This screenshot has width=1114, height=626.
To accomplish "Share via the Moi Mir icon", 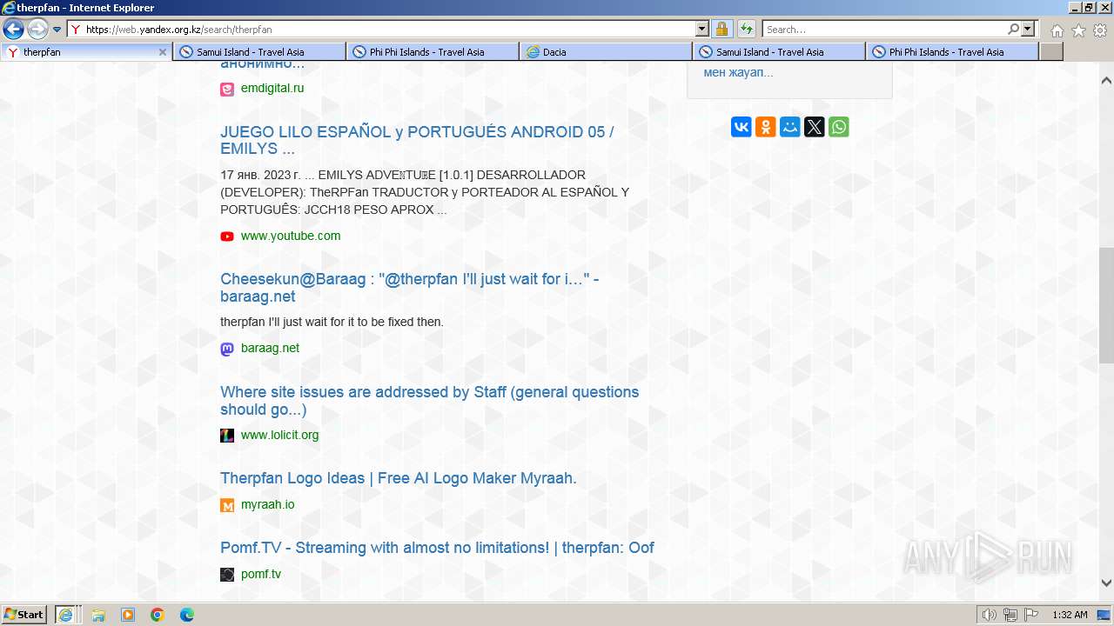I will coord(790,127).
